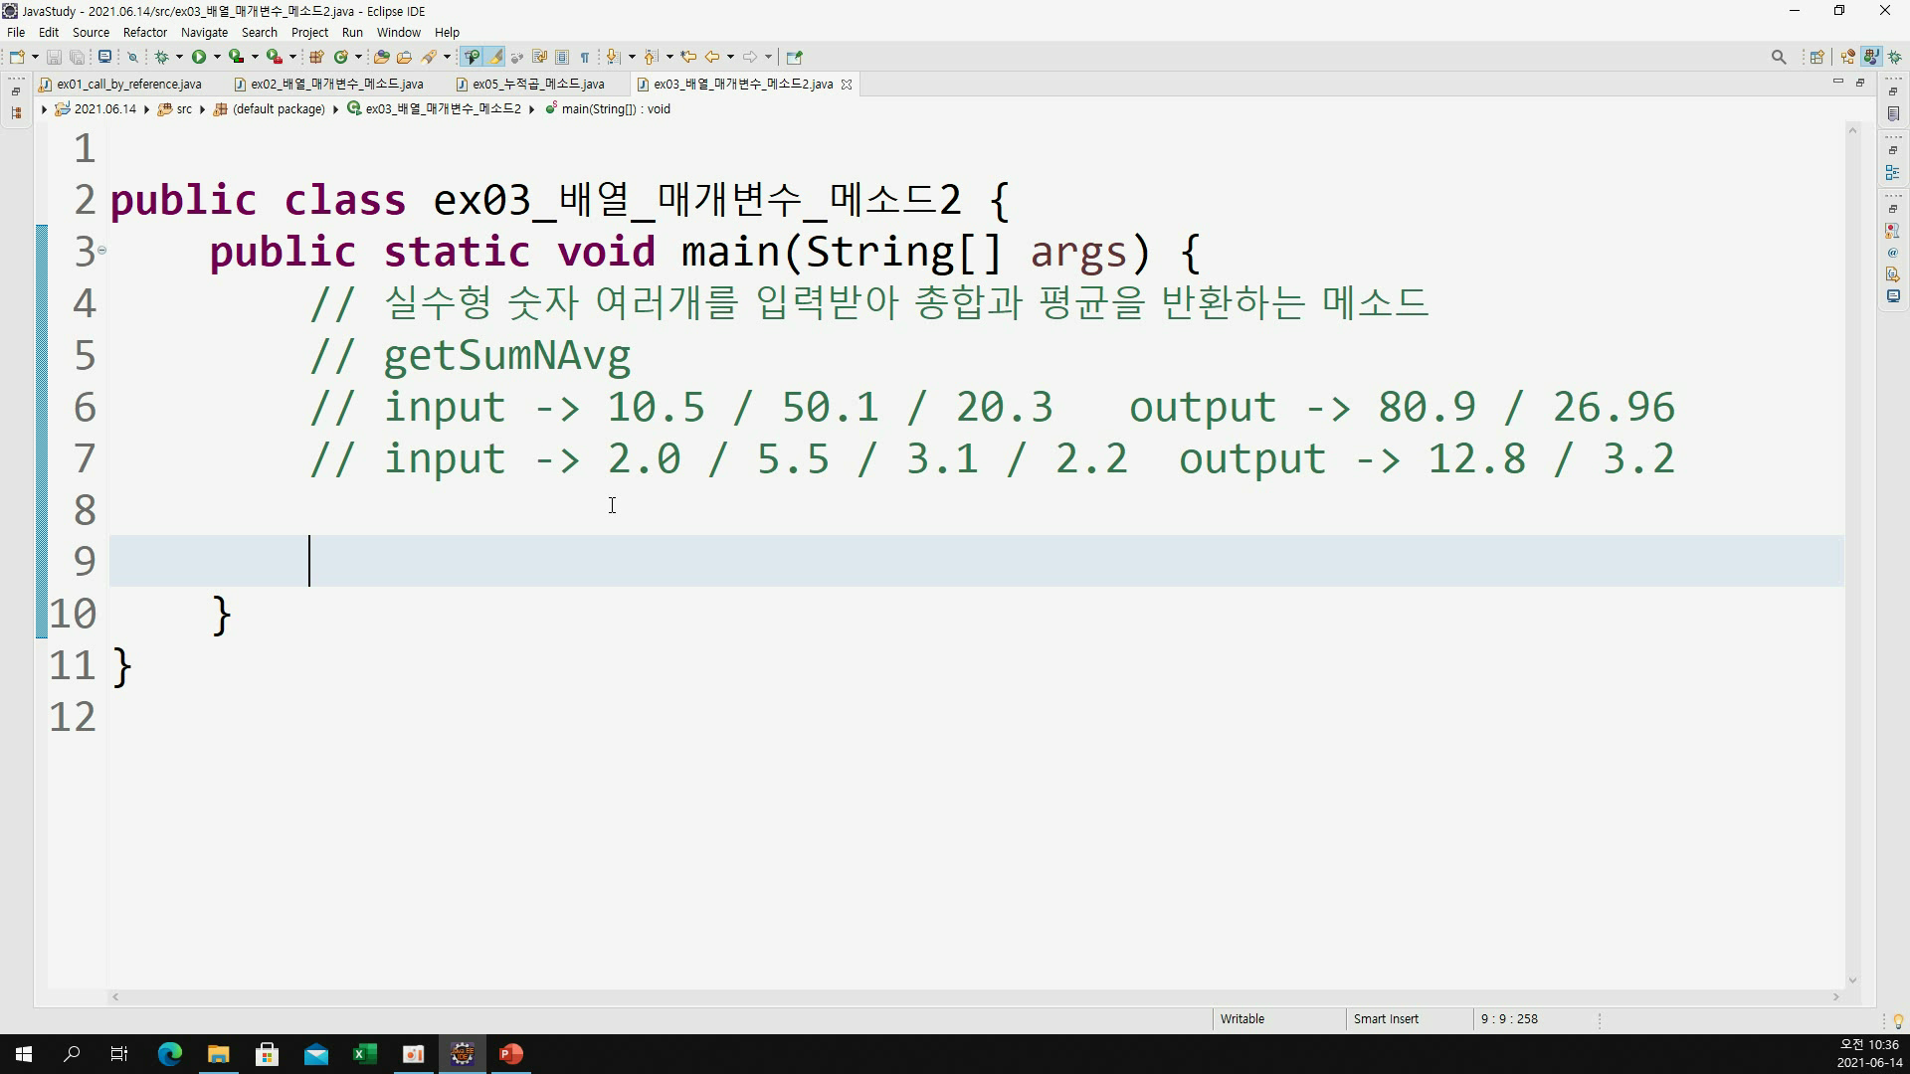This screenshot has height=1074, width=1910.
Task: Click the horizontal scrollbar at editor bottom
Action: click(975, 996)
